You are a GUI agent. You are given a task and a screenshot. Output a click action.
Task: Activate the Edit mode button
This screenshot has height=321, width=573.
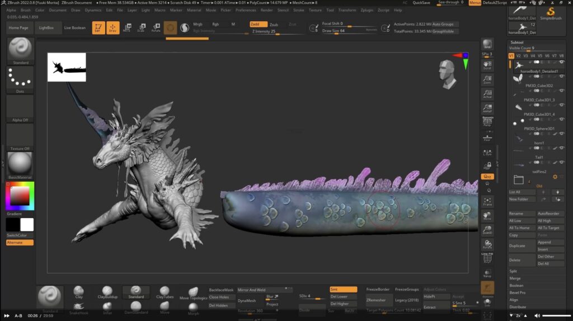click(x=98, y=27)
